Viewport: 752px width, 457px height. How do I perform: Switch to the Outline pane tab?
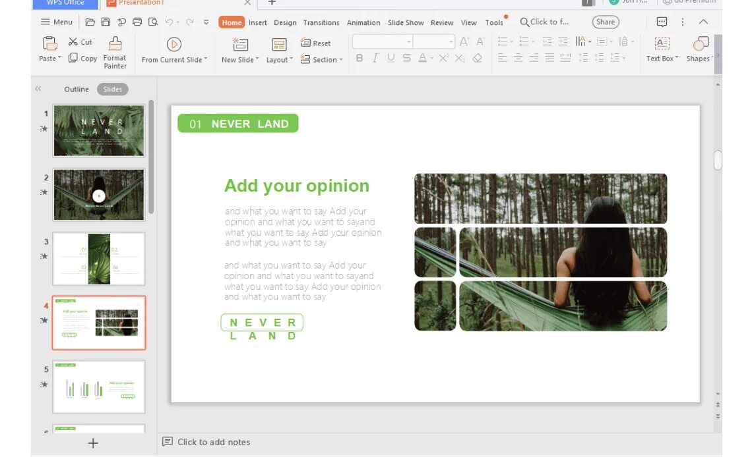(x=77, y=90)
